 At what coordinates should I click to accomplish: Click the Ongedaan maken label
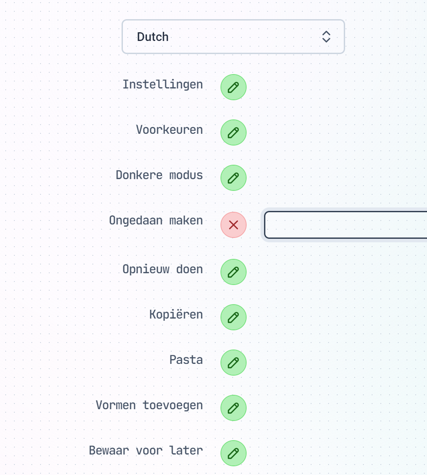pyautogui.click(x=156, y=221)
